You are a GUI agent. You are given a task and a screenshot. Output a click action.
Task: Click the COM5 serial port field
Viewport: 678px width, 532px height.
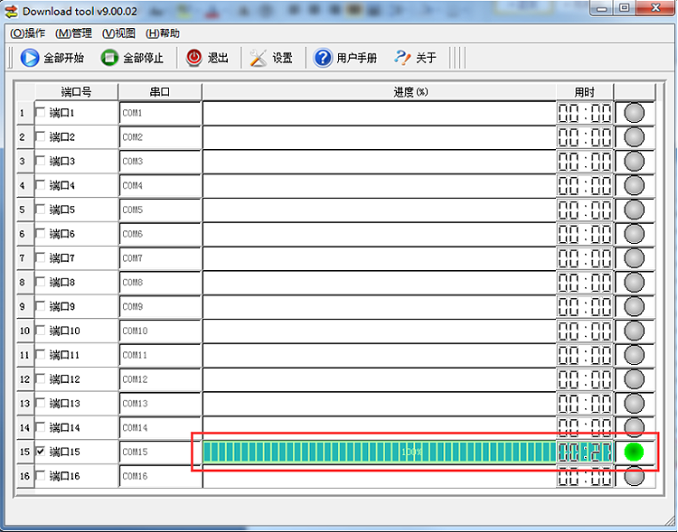(159, 210)
